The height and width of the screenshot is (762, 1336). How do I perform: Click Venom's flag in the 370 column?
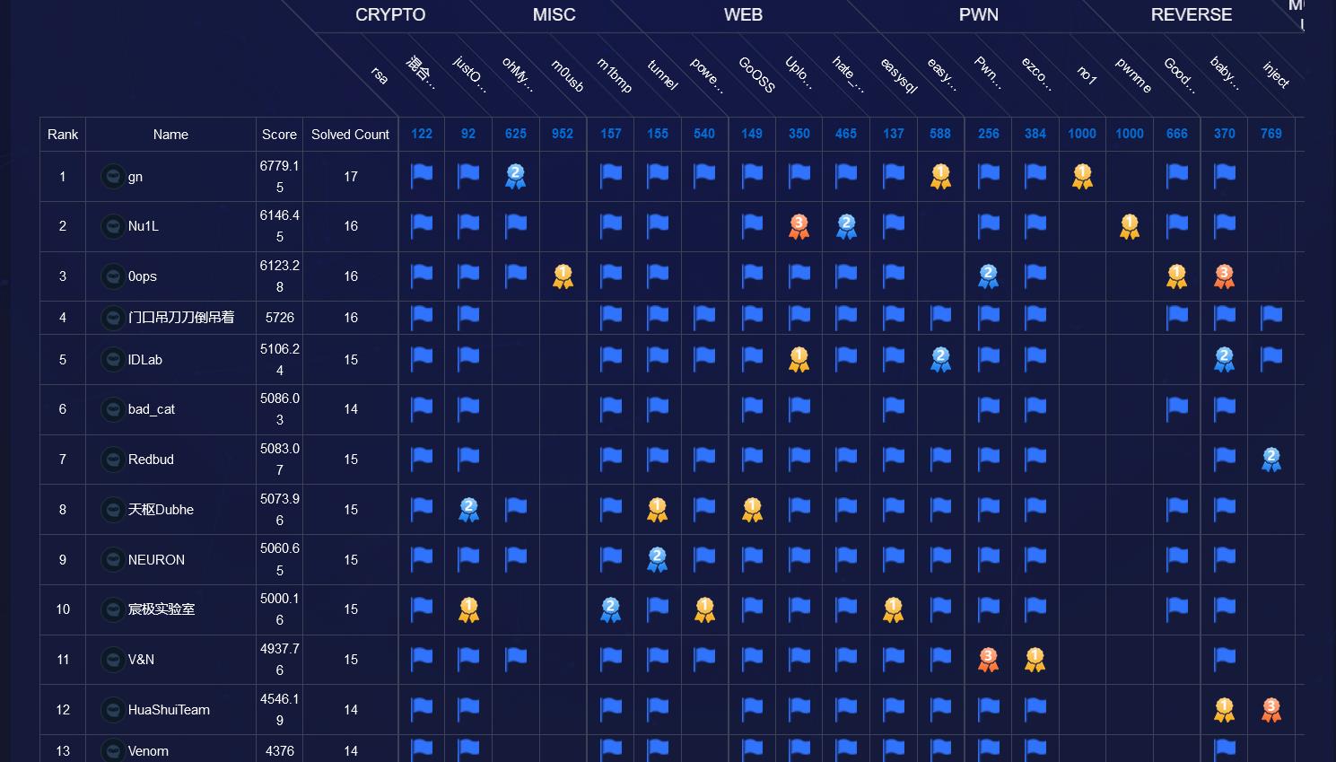[x=1225, y=748]
